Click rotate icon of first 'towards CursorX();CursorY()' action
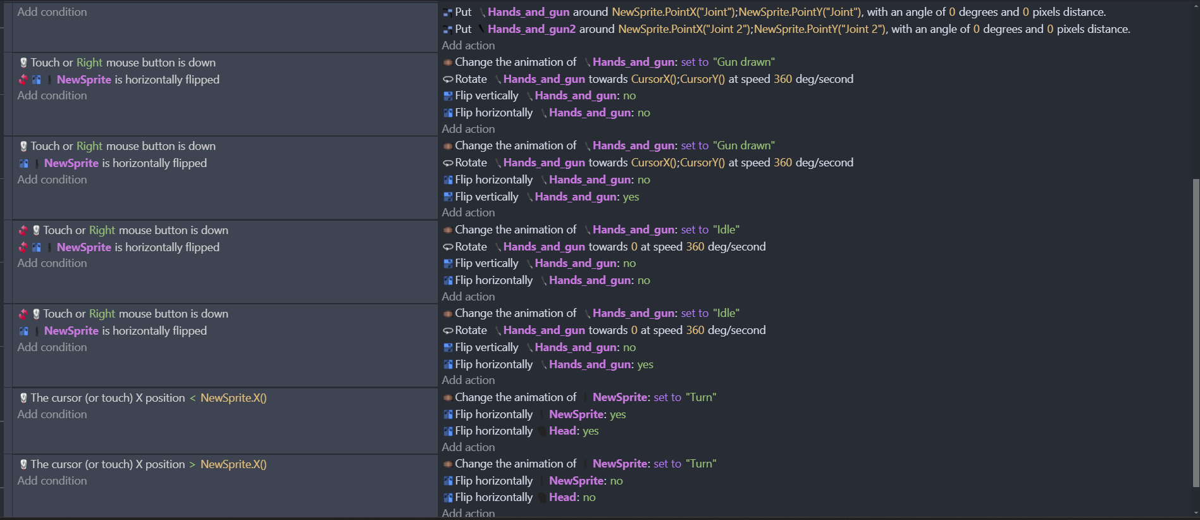Viewport: 1200px width, 520px height. point(448,79)
